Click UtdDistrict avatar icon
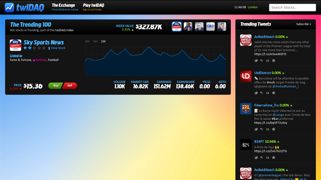The height and width of the screenshot is (180, 321). tap(246, 76)
